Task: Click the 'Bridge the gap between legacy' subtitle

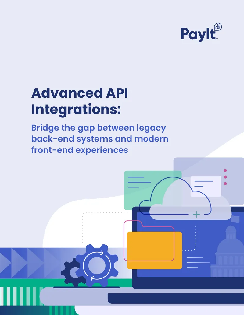Action: pos(100,139)
